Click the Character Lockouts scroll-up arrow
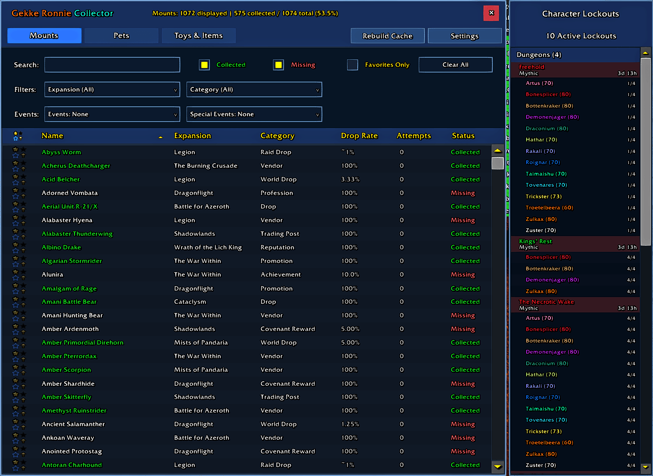Viewport: 653px width, 476px height. 645,53
